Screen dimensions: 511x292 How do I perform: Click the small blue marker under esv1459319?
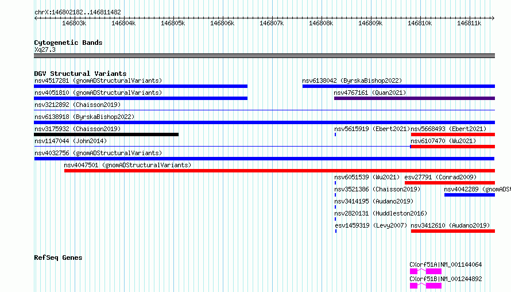pyautogui.click(x=336, y=231)
